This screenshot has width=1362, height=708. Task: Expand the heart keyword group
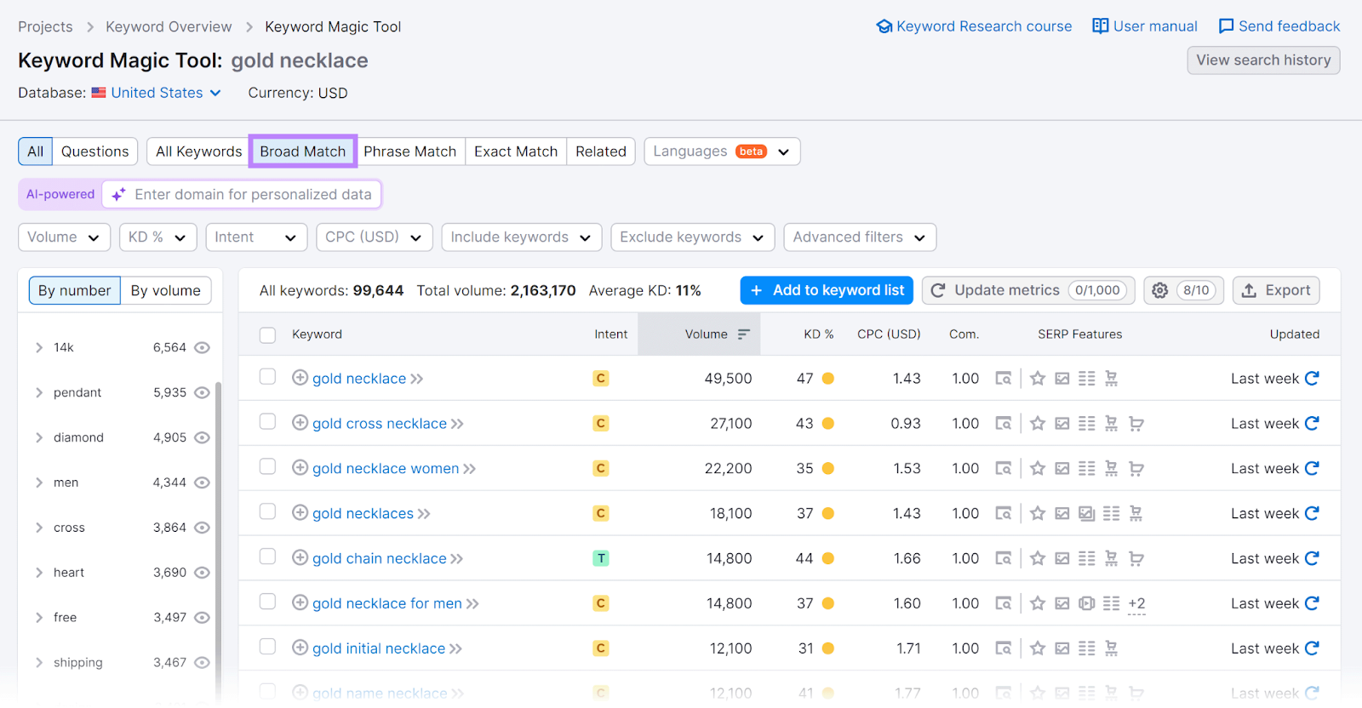coord(39,573)
